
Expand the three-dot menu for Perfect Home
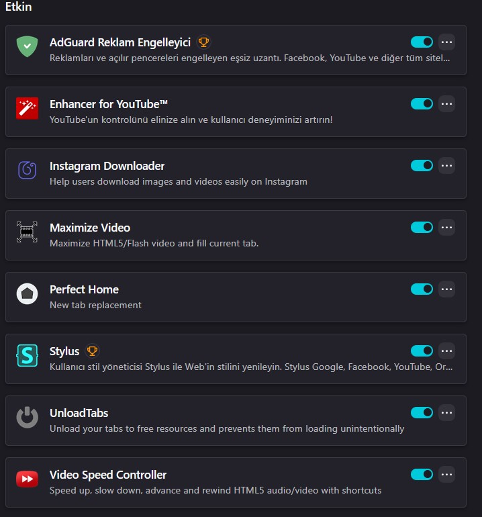[447, 289]
